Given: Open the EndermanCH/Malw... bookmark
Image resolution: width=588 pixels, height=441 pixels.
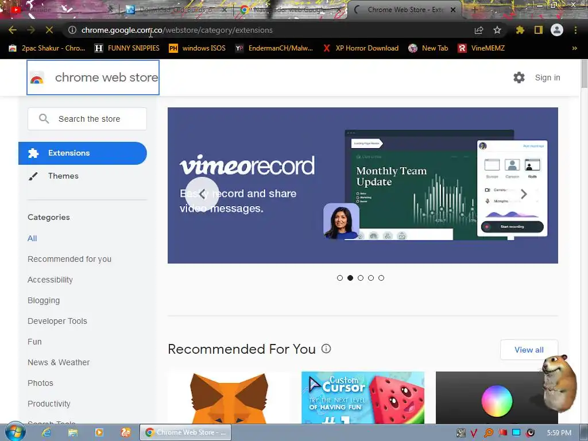Looking at the screenshot, I should [x=274, y=48].
